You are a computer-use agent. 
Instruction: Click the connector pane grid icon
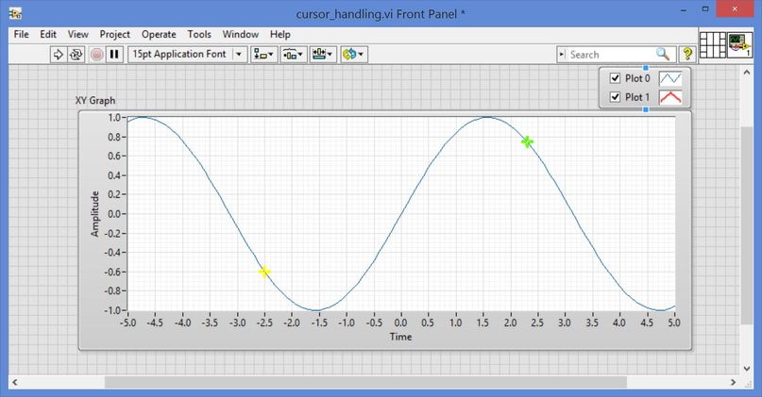[713, 44]
